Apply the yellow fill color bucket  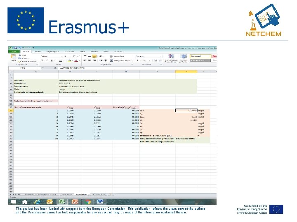[x=70, y=60]
